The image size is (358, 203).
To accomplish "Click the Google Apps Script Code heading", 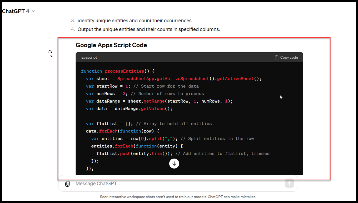I will pyautogui.click(x=111, y=45).
